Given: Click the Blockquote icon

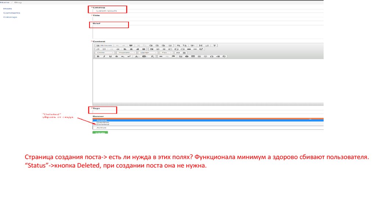Looking at the screenshot, I should [178, 53].
